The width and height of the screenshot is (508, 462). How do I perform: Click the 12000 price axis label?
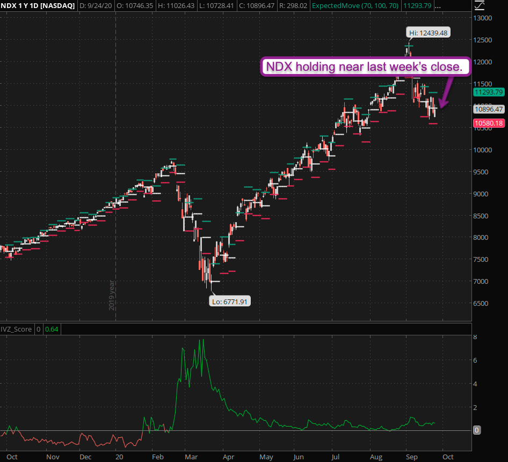point(483,62)
